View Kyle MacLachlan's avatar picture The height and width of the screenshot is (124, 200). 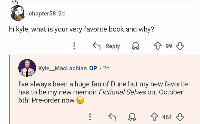coord(27,68)
